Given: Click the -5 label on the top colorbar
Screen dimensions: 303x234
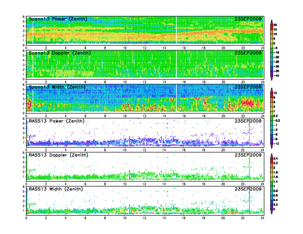Looking at the screenshot, I should 275,48.
